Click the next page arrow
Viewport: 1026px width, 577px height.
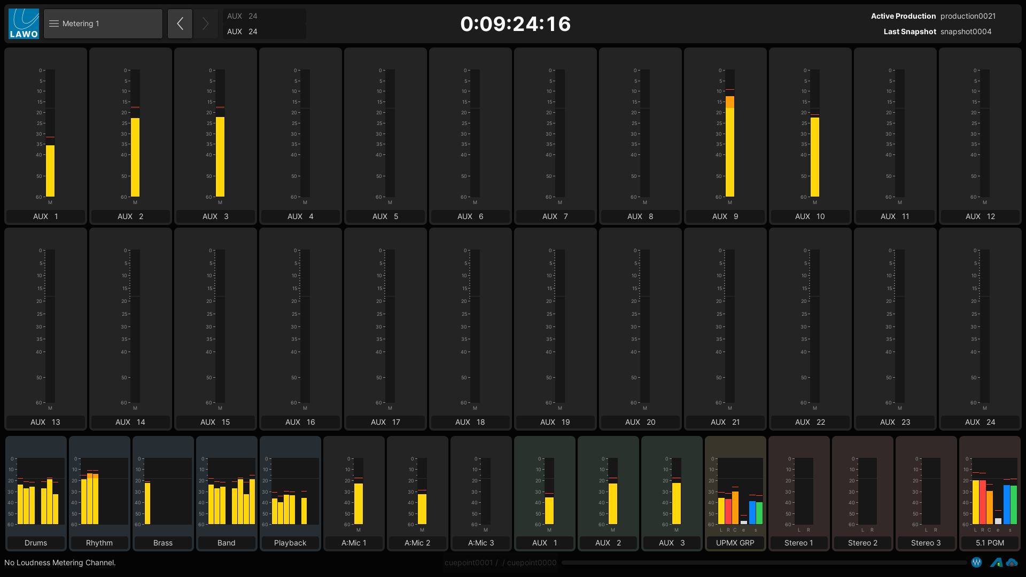(x=206, y=24)
